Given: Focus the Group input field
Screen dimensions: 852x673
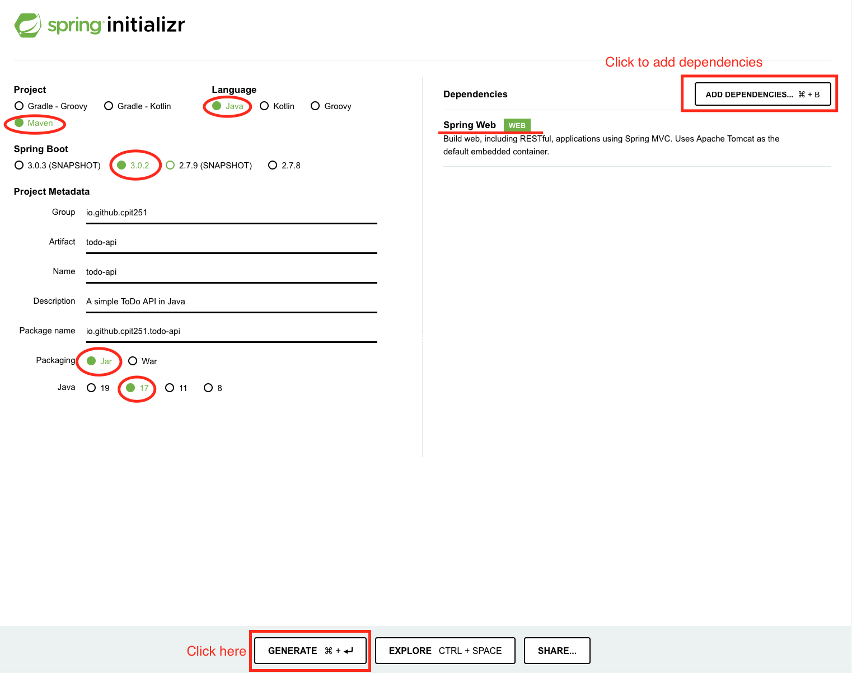Looking at the screenshot, I should (232, 213).
